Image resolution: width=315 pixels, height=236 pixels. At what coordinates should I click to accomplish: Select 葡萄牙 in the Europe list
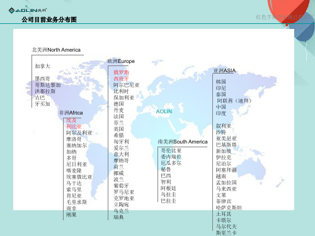coord(121,186)
